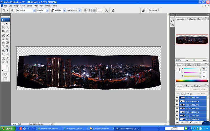
Task: Select the Rectangular Marquee tool
Action: click(3, 24)
